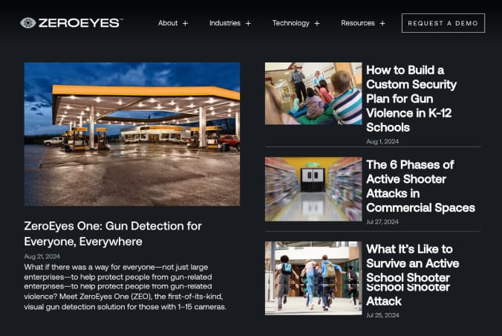The image size is (502, 336).
Task: Open the Resources menu
Action: point(358,23)
